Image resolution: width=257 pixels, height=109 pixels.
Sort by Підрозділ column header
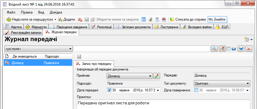(58, 56)
